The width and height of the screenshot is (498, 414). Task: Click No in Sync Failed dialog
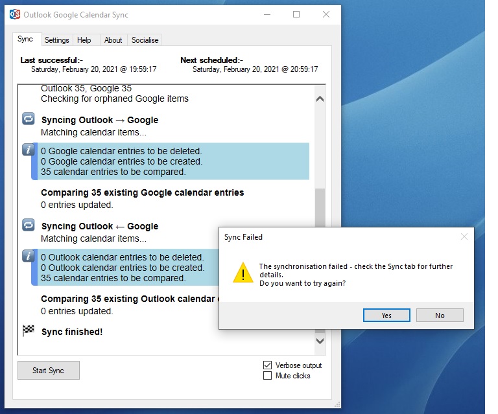pyautogui.click(x=440, y=316)
